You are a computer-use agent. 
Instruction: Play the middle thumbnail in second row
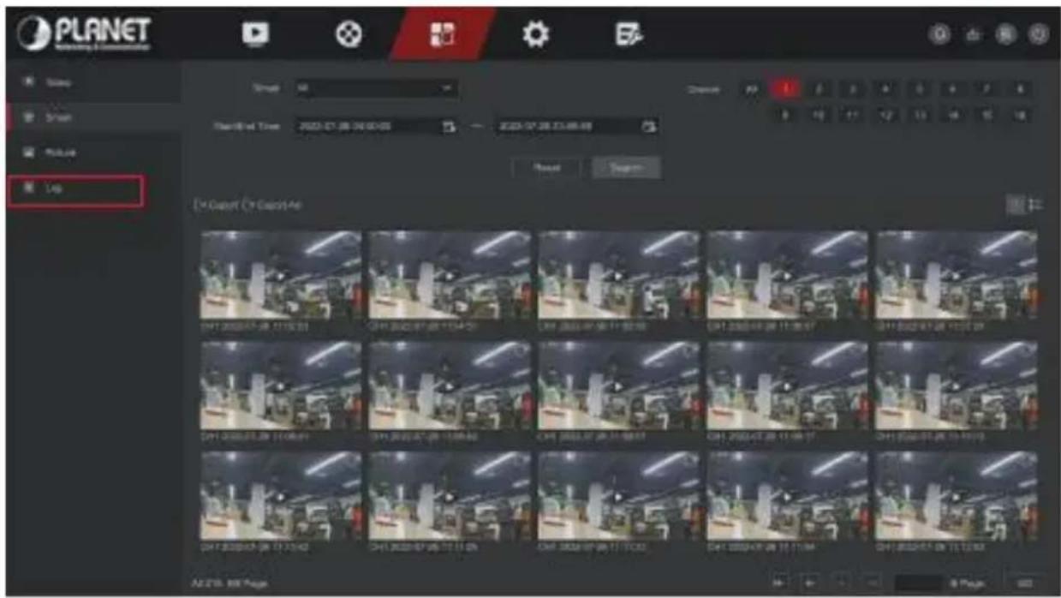(x=618, y=386)
